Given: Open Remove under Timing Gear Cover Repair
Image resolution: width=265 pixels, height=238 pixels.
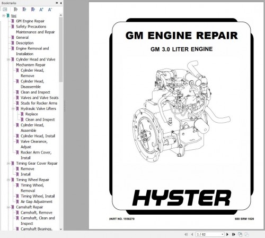Looking at the screenshot, I should click(x=28, y=169).
